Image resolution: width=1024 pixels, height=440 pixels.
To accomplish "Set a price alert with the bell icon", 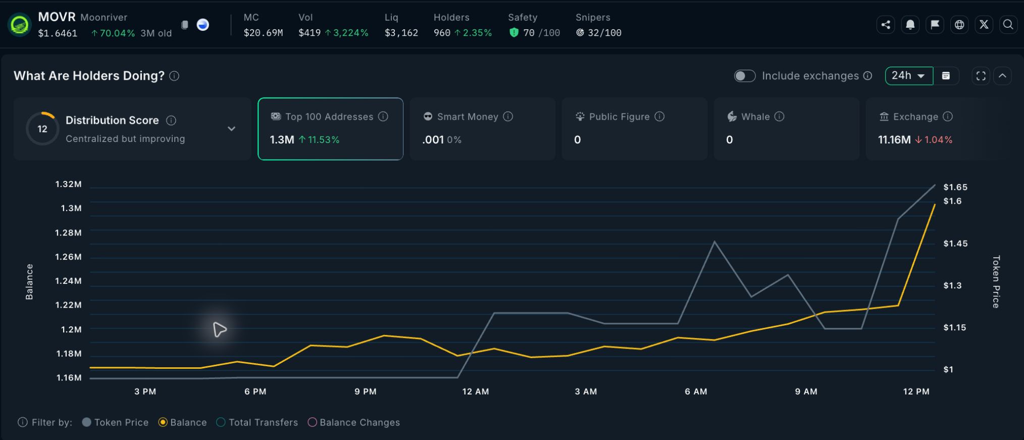I will [x=910, y=25].
